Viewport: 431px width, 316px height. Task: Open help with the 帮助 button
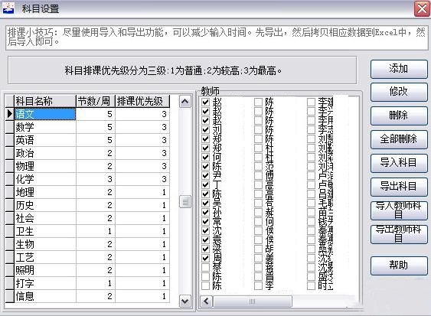pos(399,266)
